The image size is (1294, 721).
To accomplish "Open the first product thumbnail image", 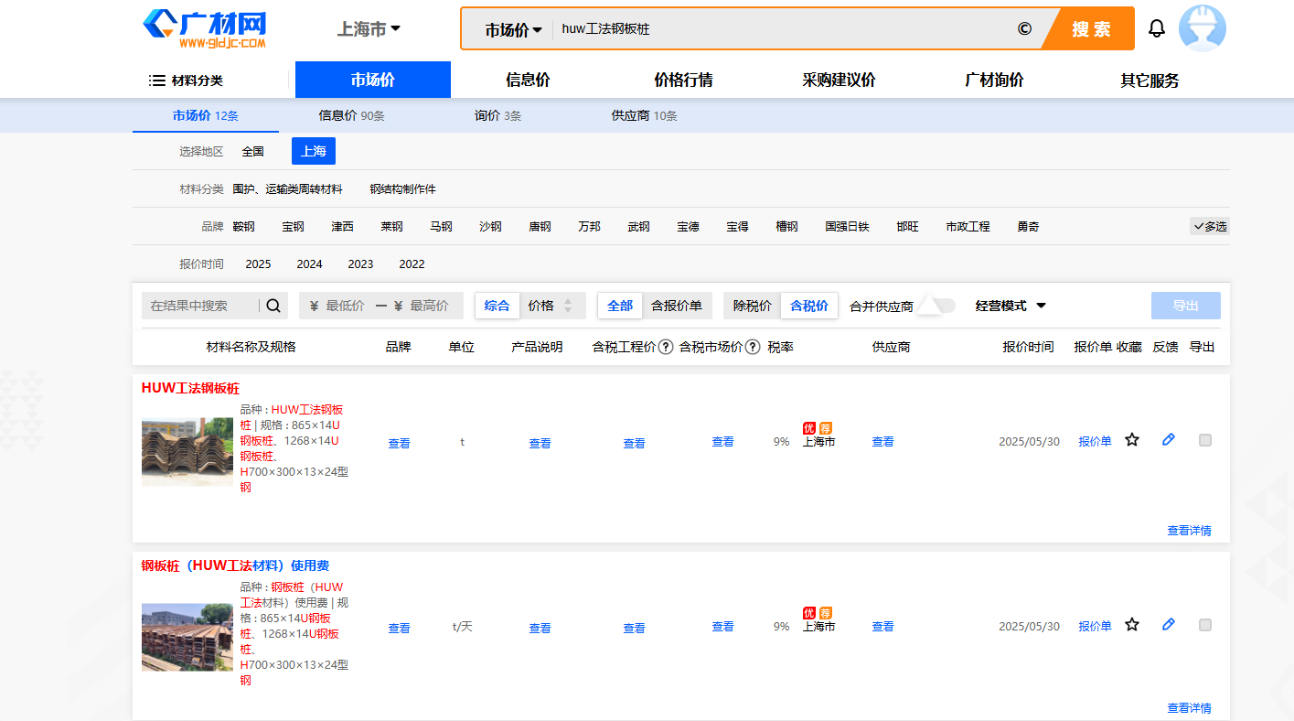I will click(187, 451).
